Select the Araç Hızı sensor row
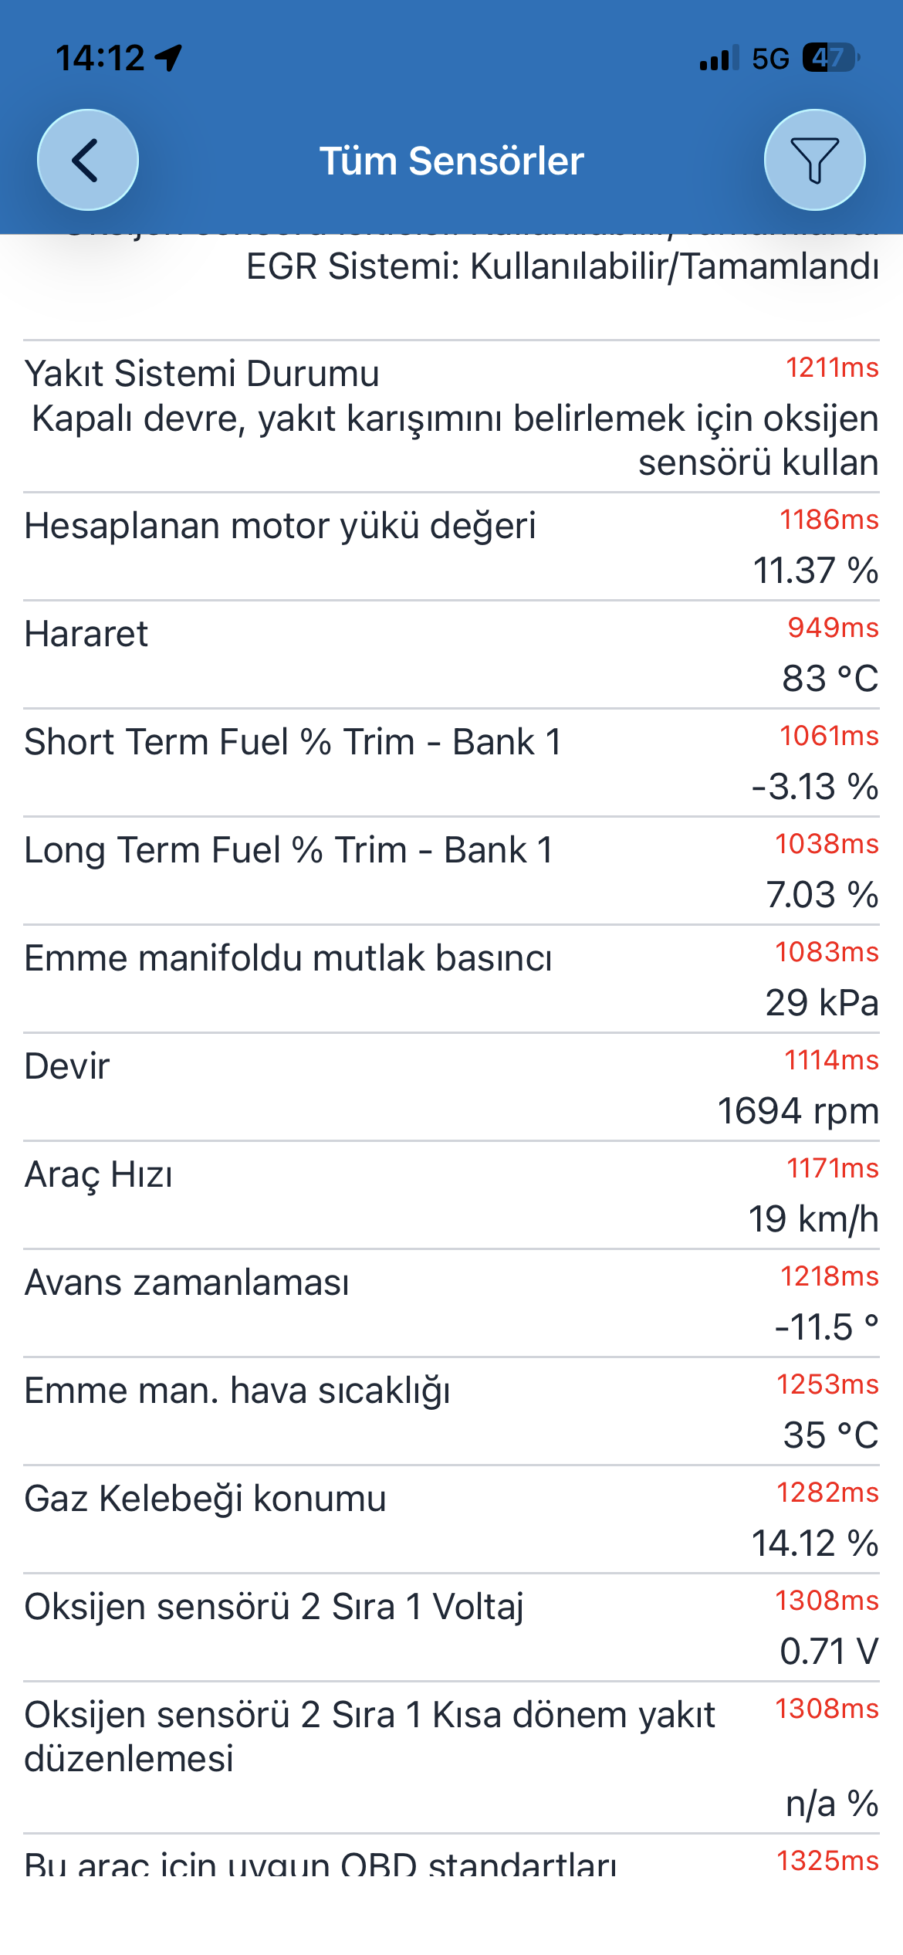903x1955 pixels. (x=451, y=1195)
